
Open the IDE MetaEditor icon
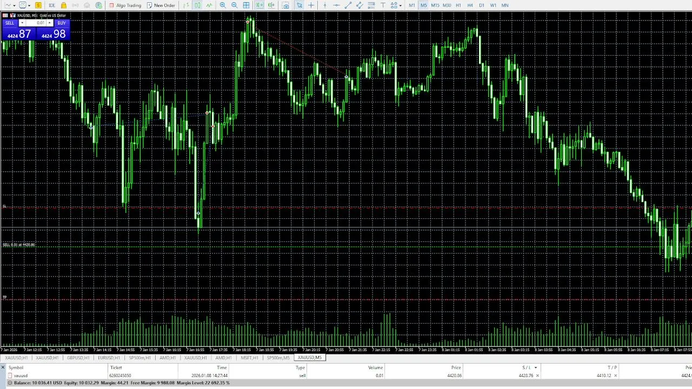click(52, 5)
